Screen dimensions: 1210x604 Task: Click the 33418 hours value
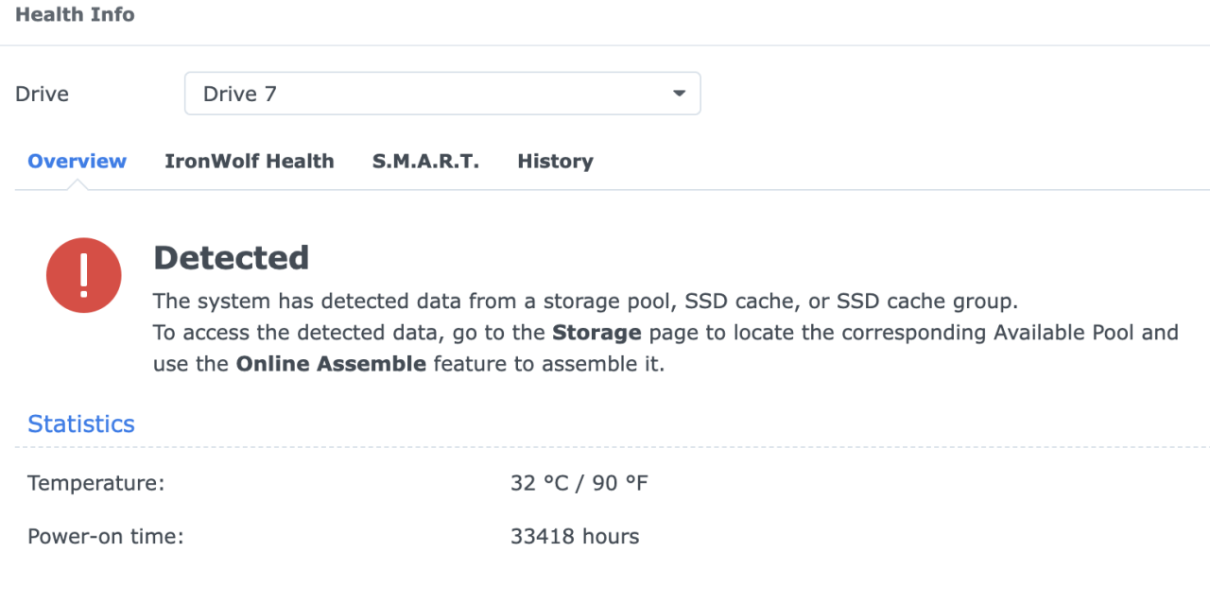click(575, 537)
